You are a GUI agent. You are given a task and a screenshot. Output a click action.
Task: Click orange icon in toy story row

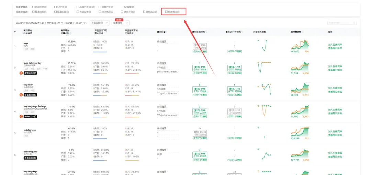(x=21, y=95)
